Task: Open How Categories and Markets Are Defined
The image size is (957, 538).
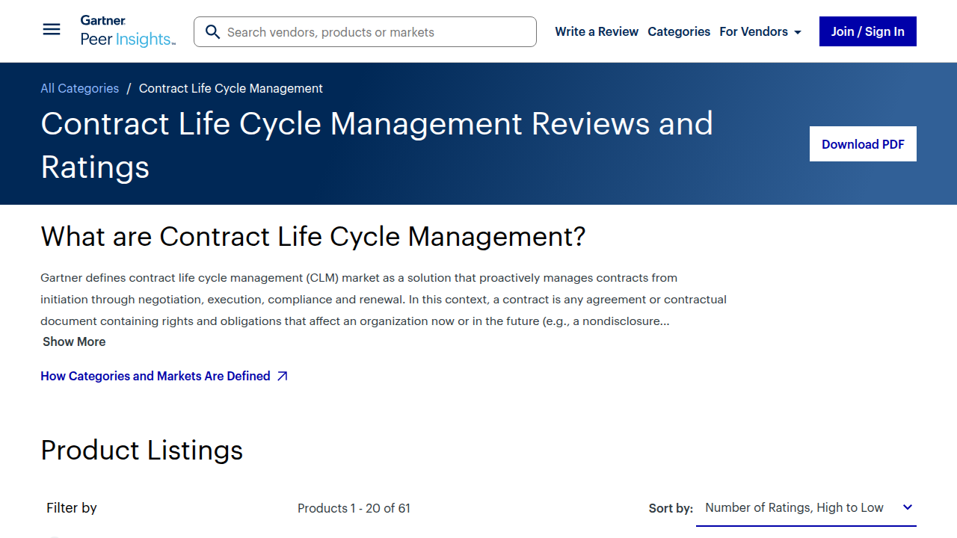Action: click(x=164, y=376)
